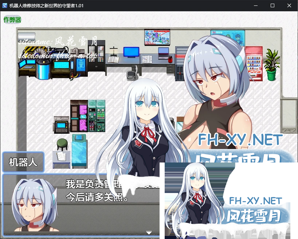Image resolution: width=298 pixels, height=239 pixels.
Task: Click the small table with papers
Action: 61,160
